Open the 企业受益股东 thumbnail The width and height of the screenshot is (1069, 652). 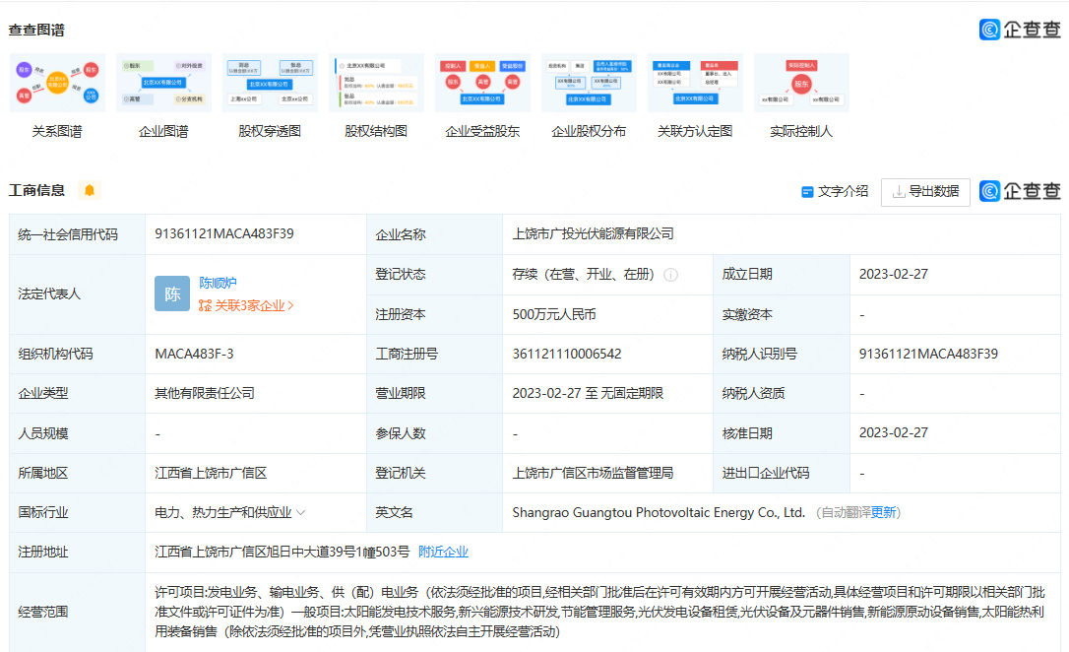(482, 84)
